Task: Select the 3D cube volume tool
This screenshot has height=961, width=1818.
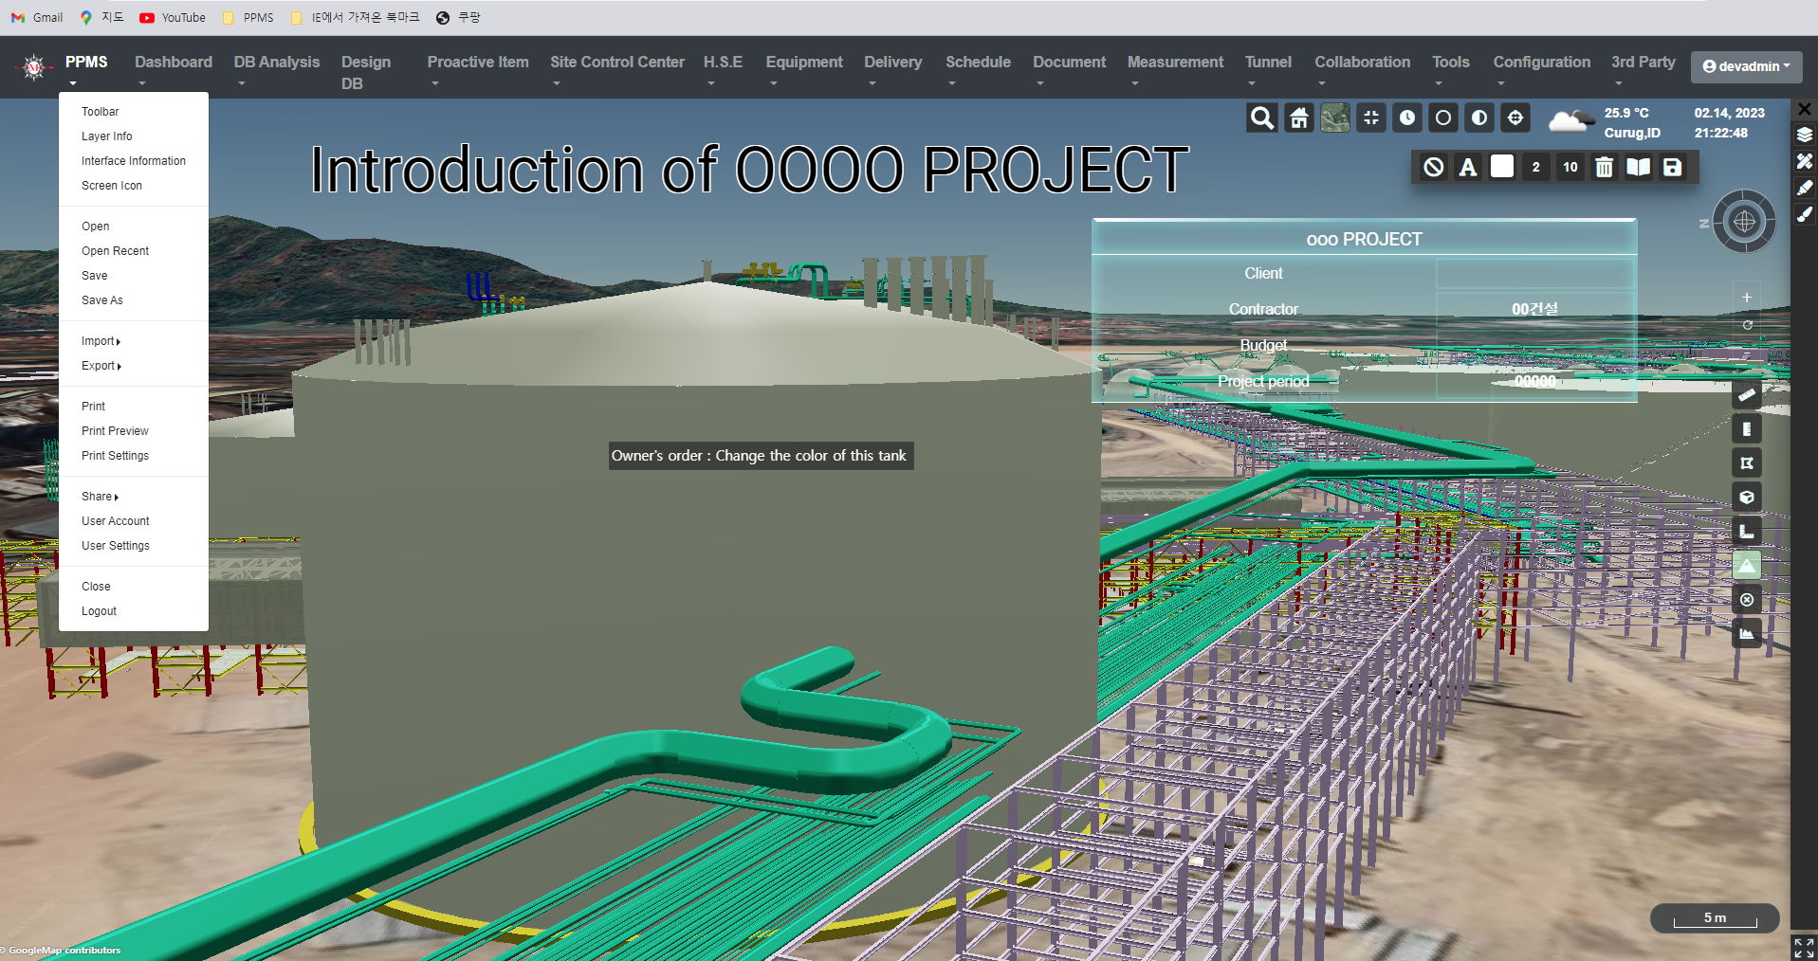Action: [x=1747, y=498]
